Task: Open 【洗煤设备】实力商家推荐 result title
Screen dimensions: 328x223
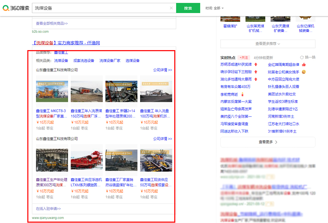Action: pos(66,43)
